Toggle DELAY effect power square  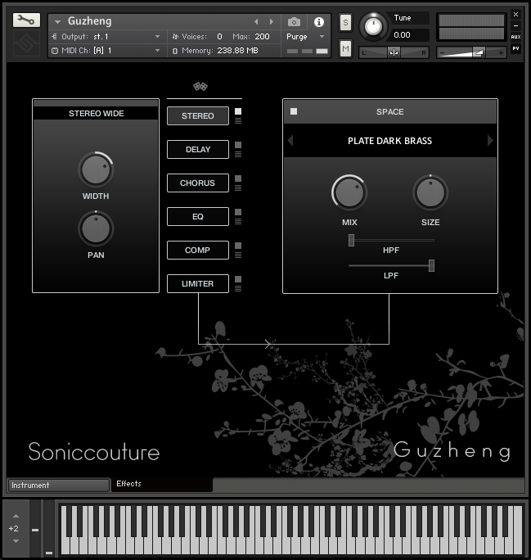[x=238, y=145]
